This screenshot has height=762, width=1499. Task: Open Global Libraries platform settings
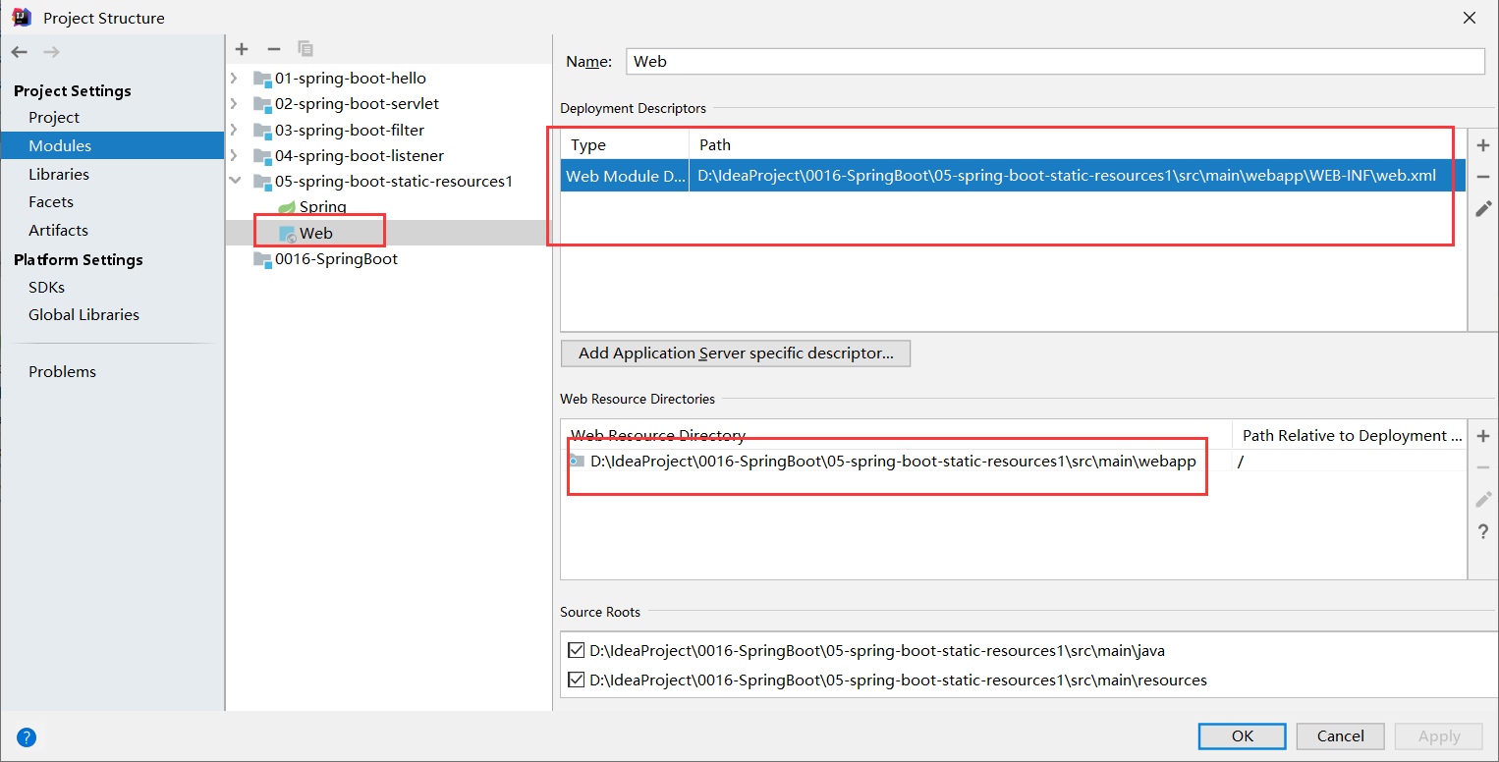[83, 314]
